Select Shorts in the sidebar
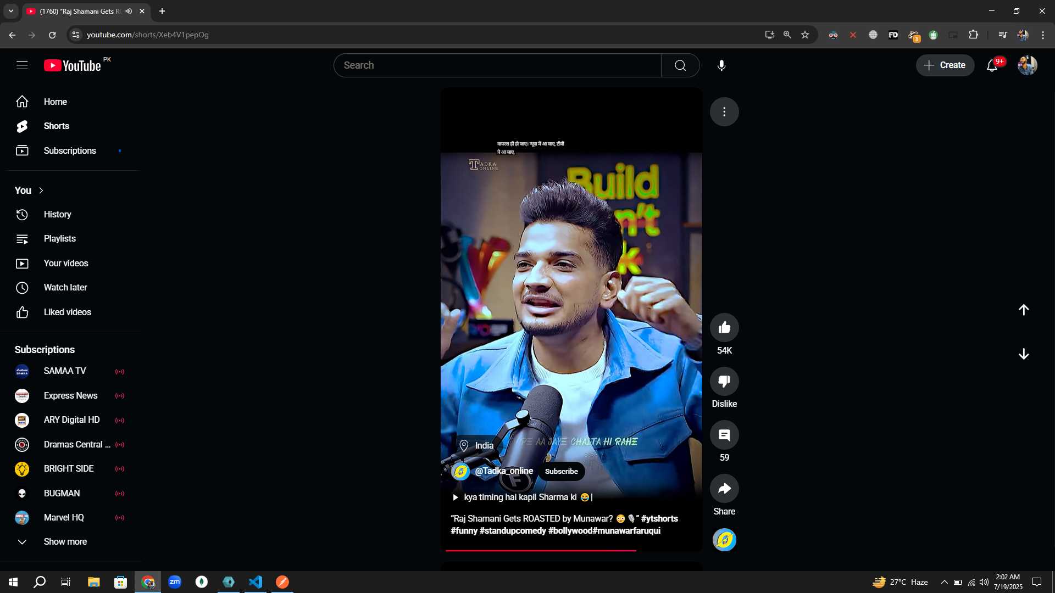This screenshot has height=593, width=1055. click(70, 126)
